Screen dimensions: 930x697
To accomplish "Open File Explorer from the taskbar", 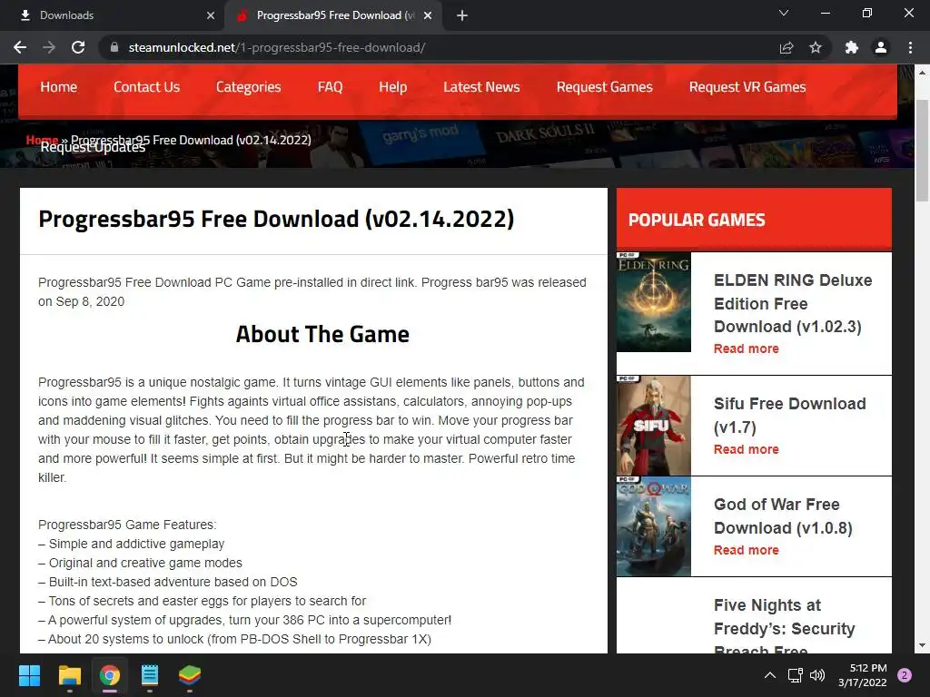I will tap(69, 675).
